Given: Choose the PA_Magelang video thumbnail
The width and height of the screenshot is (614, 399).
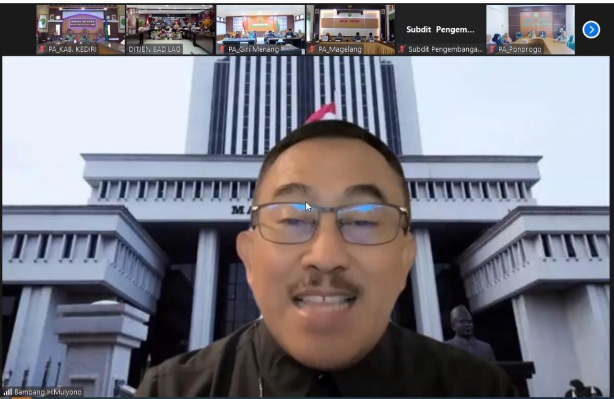Looking at the screenshot, I should [x=350, y=25].
